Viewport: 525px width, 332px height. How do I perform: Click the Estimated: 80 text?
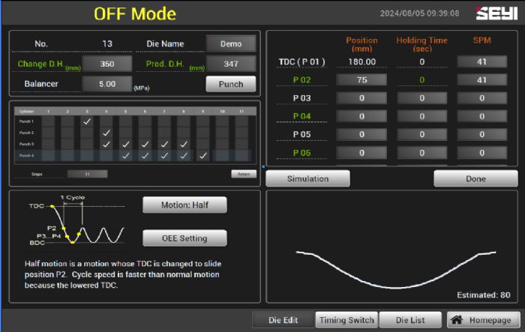click(x=484, y=295)
